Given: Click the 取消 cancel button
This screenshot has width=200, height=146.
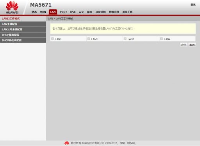Looking at the screenshot, I should pos(192,45).
